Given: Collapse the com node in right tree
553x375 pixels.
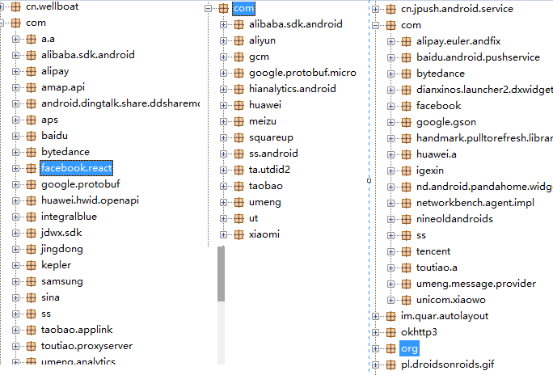Looking at the screenshot, I should [375, 25].
